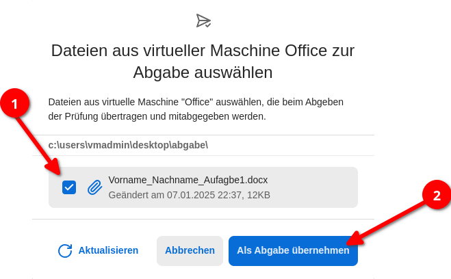Click the red arrow pointing at checkbox

(x=38, y=145)
